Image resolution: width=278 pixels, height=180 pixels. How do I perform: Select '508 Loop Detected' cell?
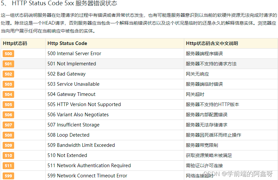coord(115,135)
